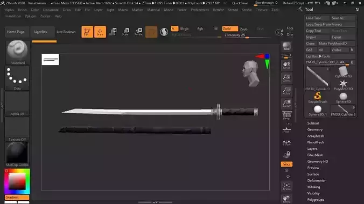Expand the NanoMesh section
The image size is (364, 204).
(x=316, y=142)
